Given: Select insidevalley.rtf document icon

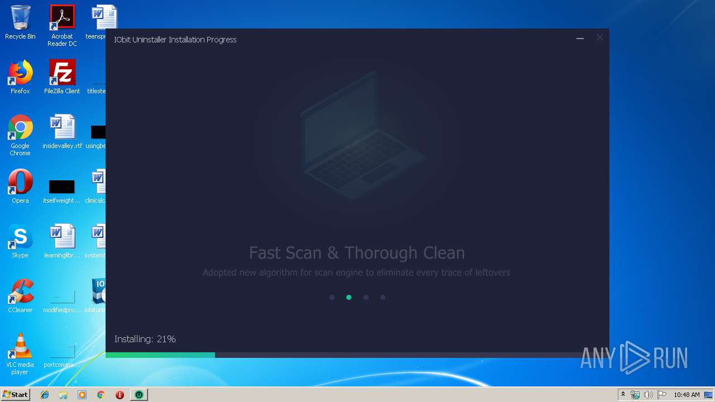Looking at the screenshot, I should (62, 132).
